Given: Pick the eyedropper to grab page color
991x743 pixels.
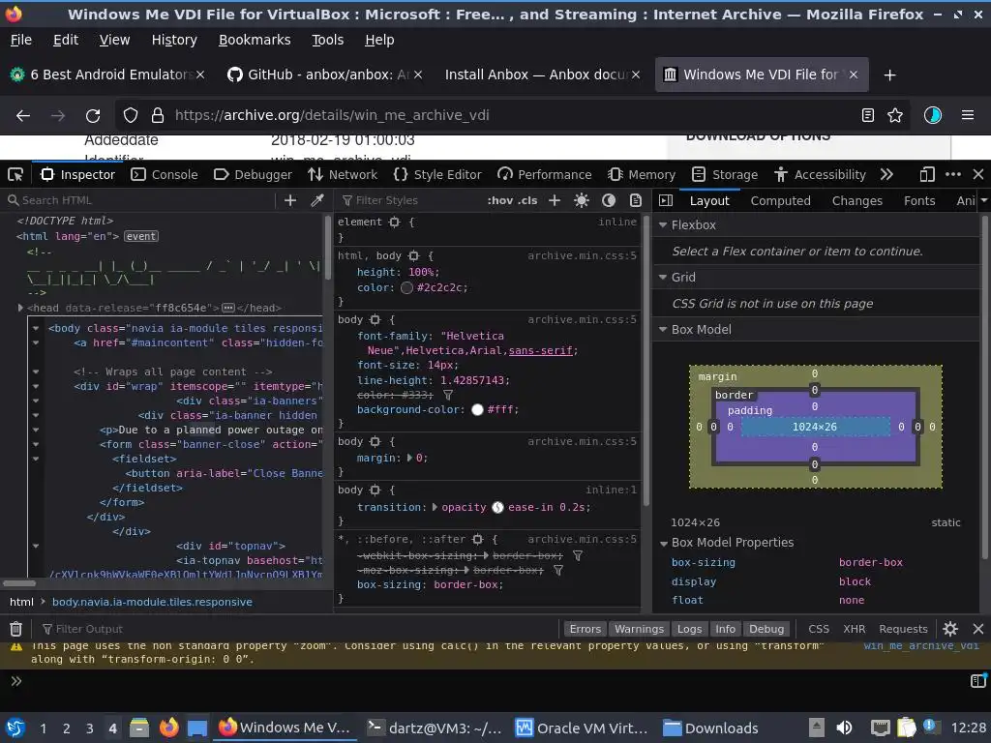Looking at the screenshot, I should tap(317, 200).
